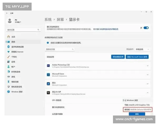Viewport: 158px width, 126px height.
Task: Open 主页 in the sidebar
Action: [23, 37]
